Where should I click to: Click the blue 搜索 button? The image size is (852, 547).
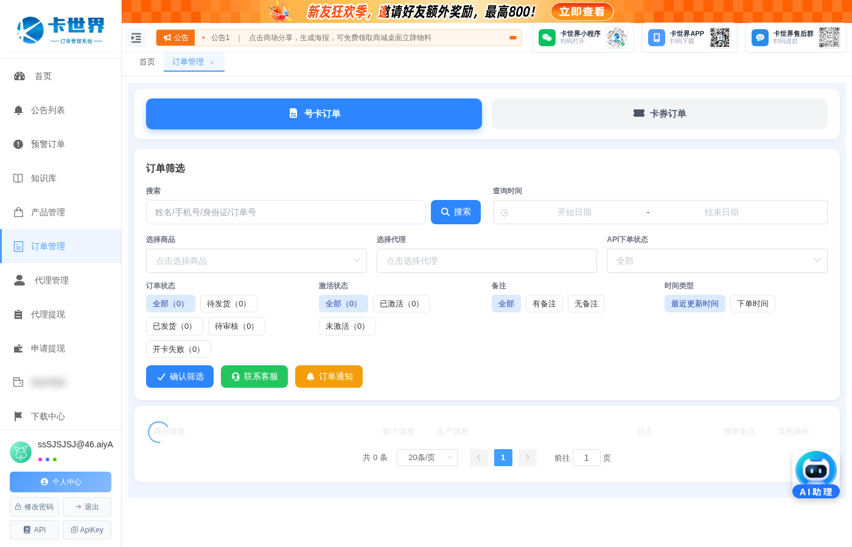(456, 212)
